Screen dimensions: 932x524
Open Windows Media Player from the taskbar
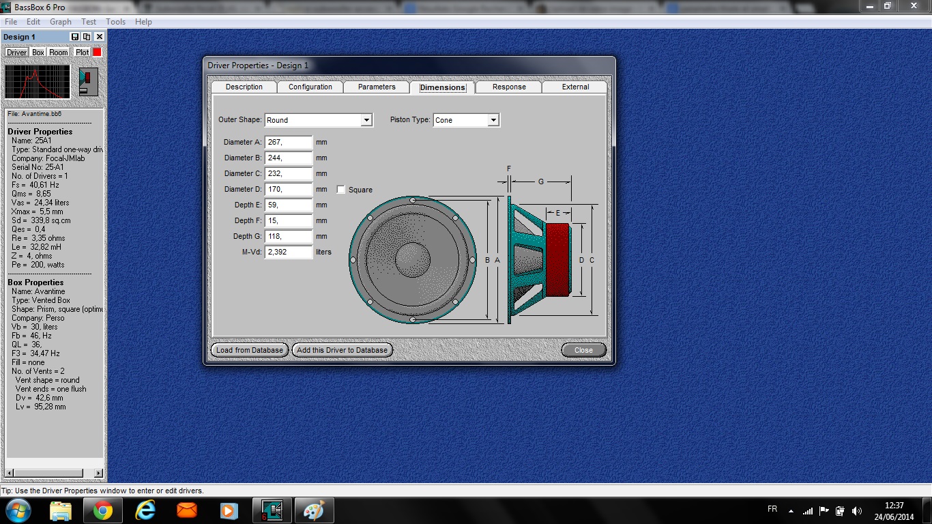tap(229, 510)
